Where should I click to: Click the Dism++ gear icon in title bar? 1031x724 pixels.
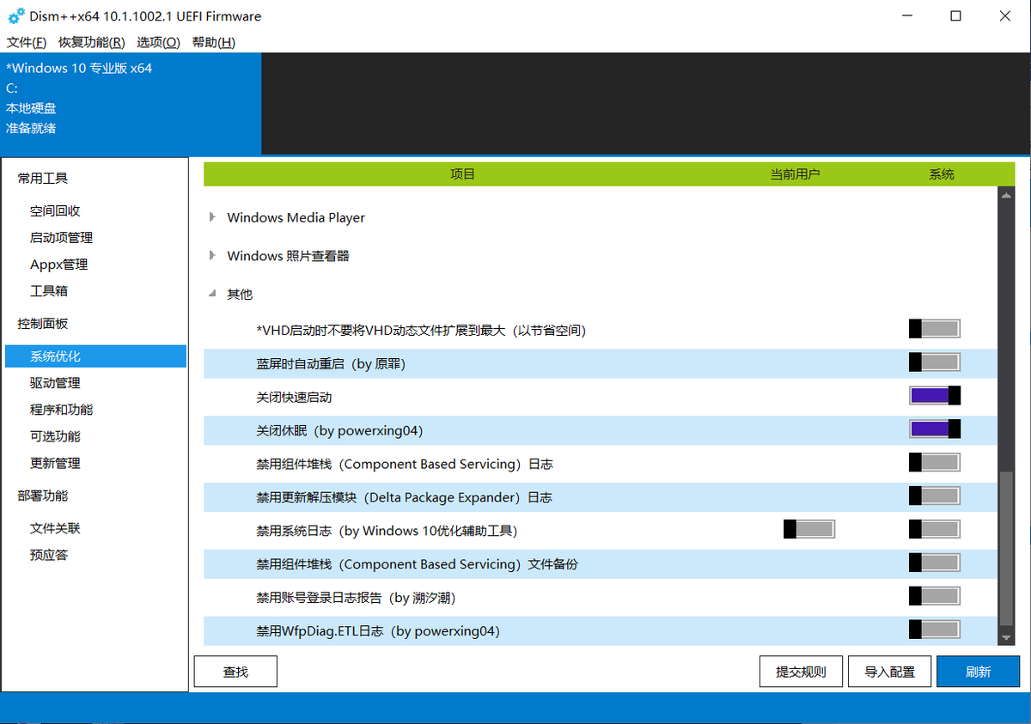(x=16, y=16)
